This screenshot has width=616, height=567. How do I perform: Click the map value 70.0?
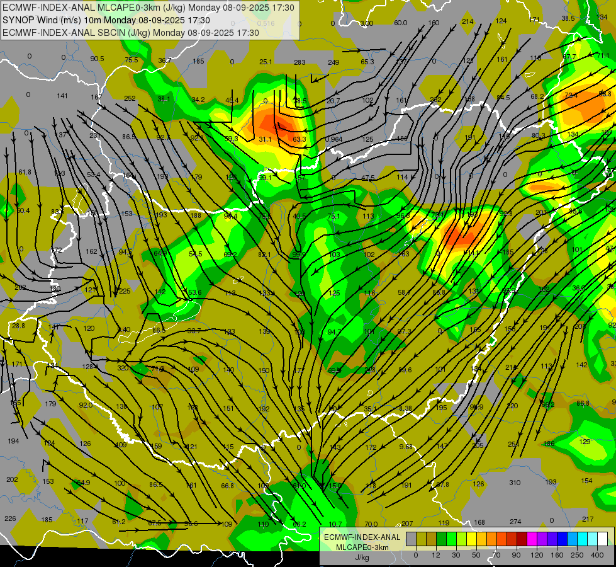click(371, 524)
